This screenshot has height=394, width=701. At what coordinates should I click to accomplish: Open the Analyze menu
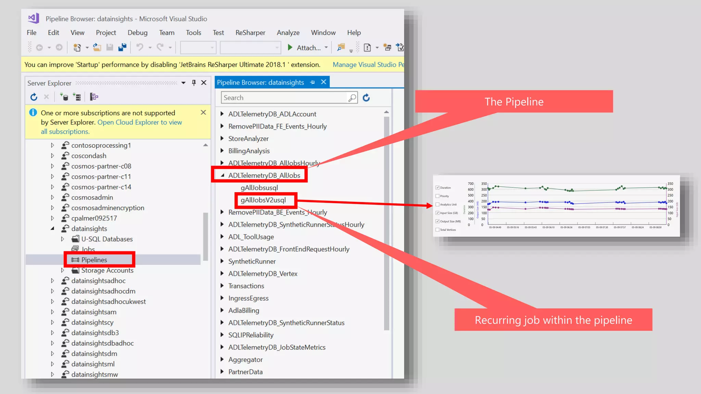(x=288, y=32)
